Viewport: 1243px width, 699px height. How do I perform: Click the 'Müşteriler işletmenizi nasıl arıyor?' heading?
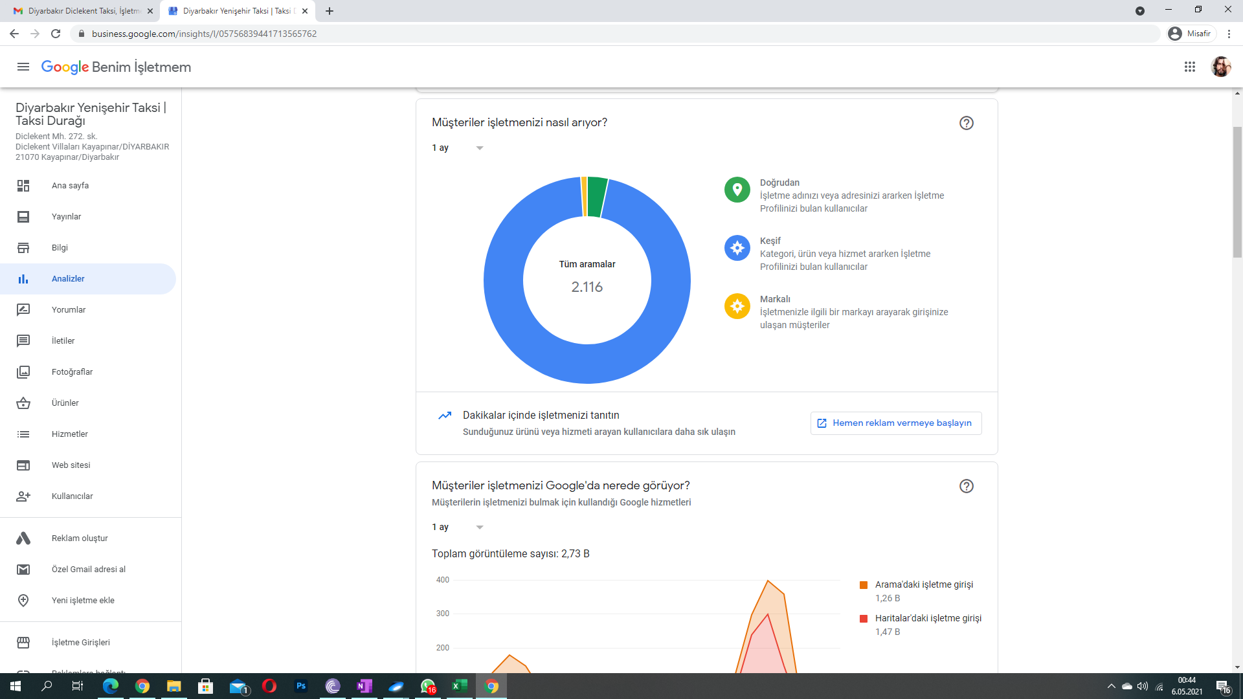(519, 123)
